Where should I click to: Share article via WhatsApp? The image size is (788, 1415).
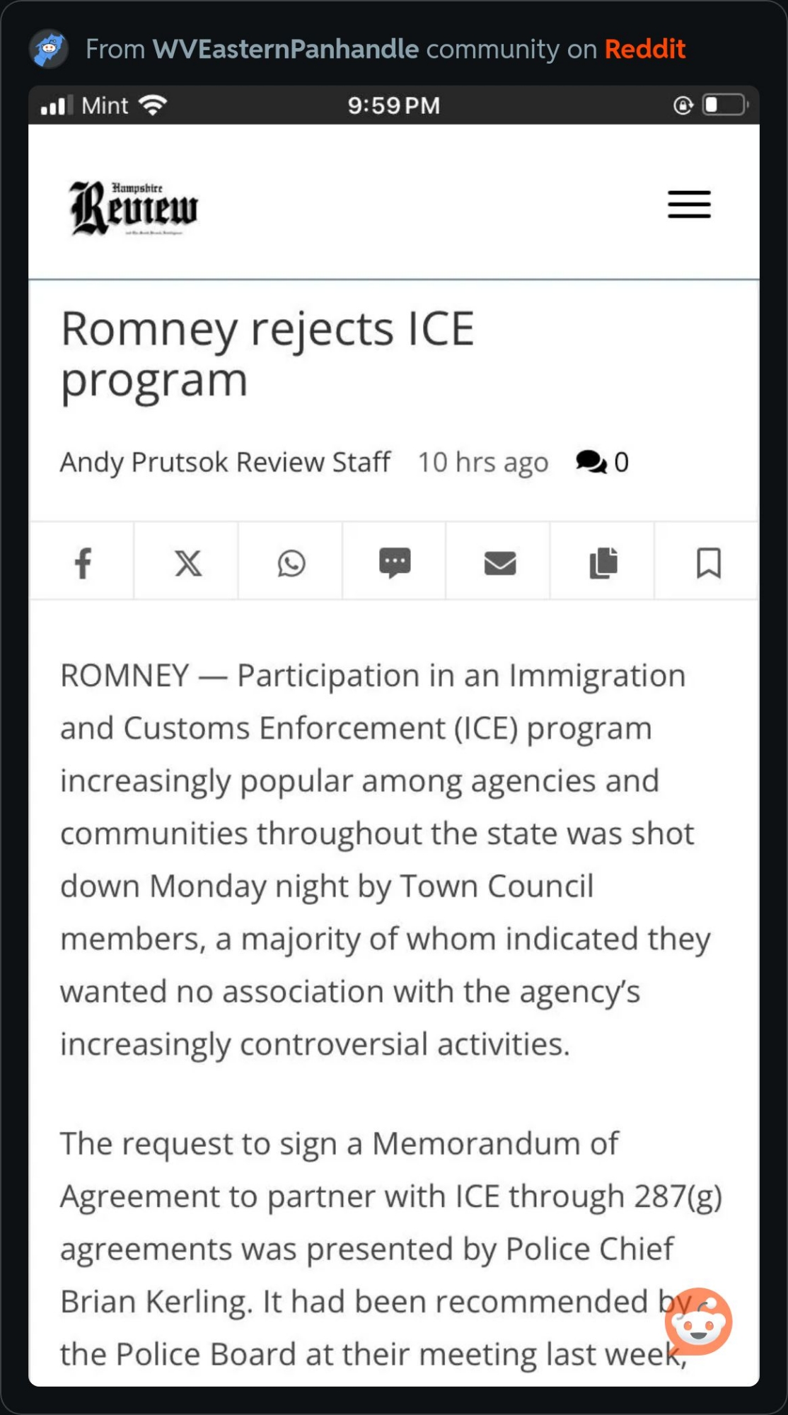(291, 563)
